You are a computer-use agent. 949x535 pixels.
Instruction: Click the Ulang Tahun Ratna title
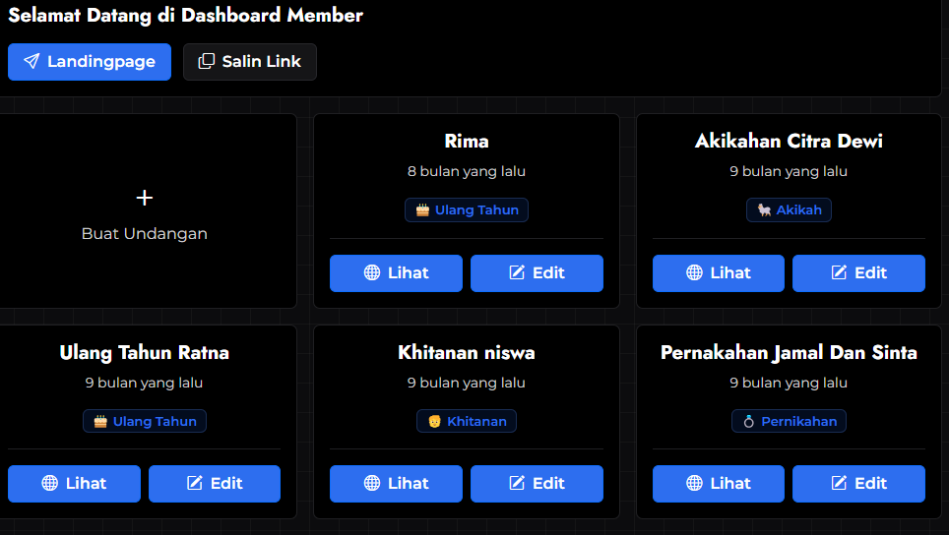pyautogui.click(x=145, y=352)
